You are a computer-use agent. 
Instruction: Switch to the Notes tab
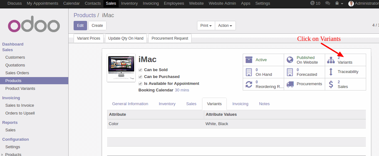(264, 104)
